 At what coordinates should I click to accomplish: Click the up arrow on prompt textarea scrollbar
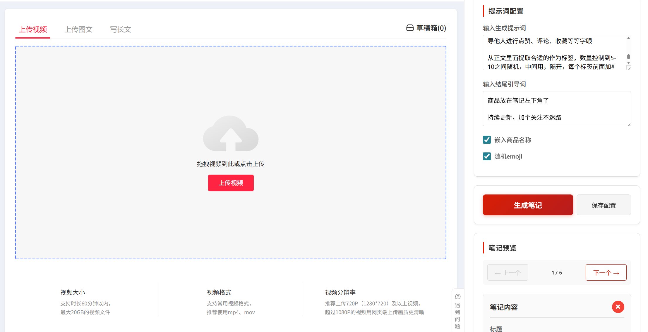pyautogui.click(x=628, y=38)
